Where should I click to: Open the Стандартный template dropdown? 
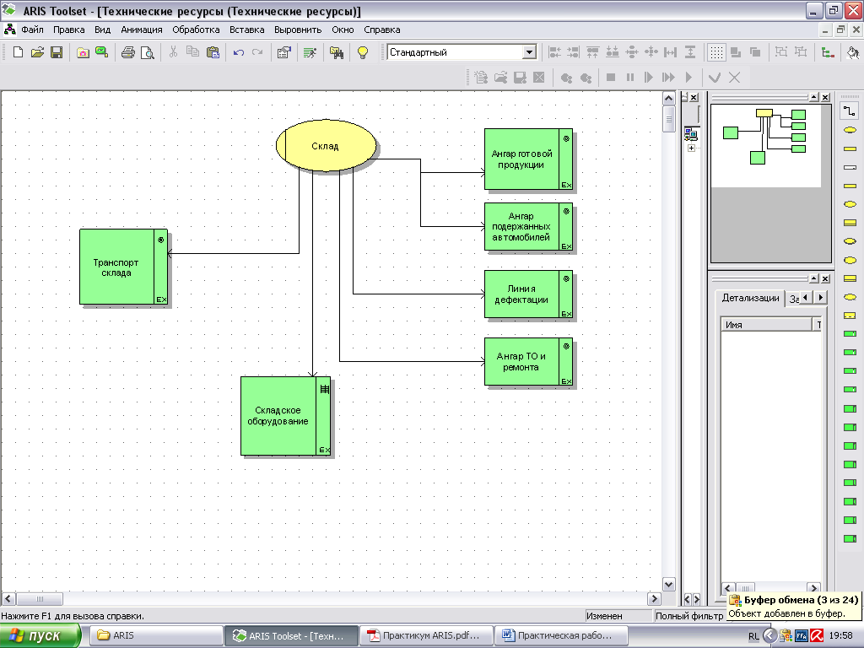[529, 52]
